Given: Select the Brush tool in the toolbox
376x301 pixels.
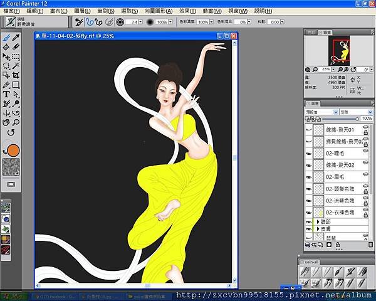Looking at the screenshot, I should click(x=6, y=38).
